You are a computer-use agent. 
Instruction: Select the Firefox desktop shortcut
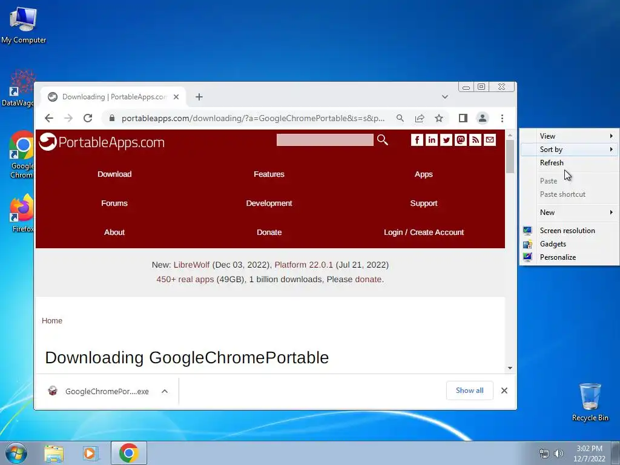tap(22, 213)
